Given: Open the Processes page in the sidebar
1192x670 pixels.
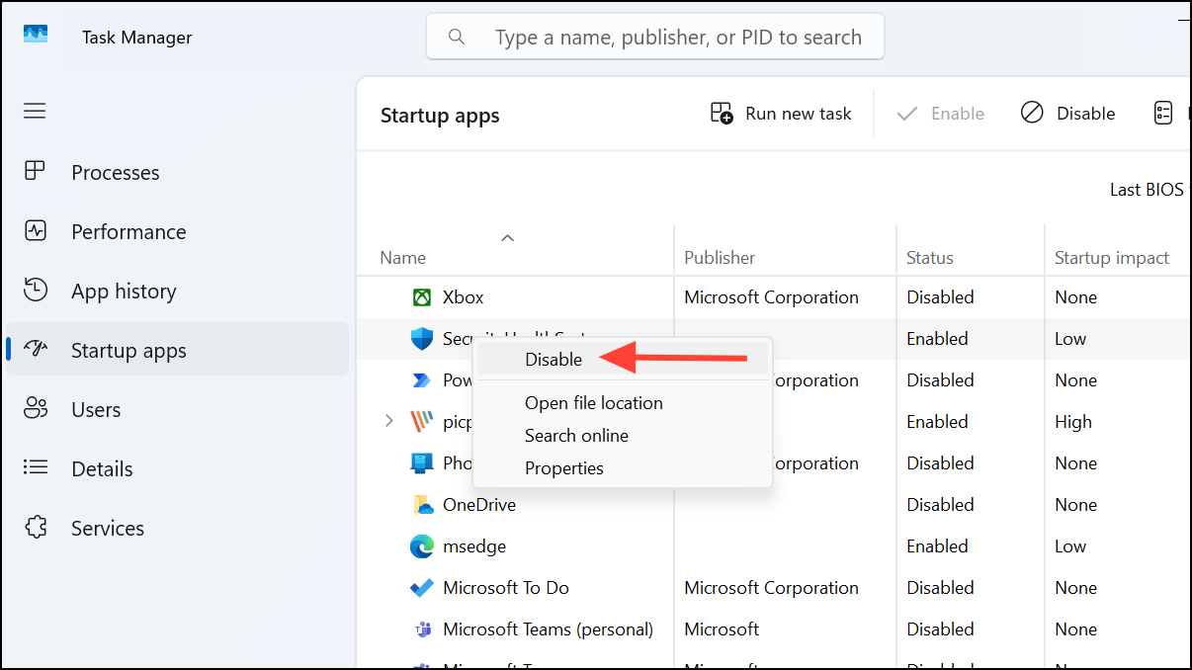Looking at the screenshot, I should tap(114, 172).
